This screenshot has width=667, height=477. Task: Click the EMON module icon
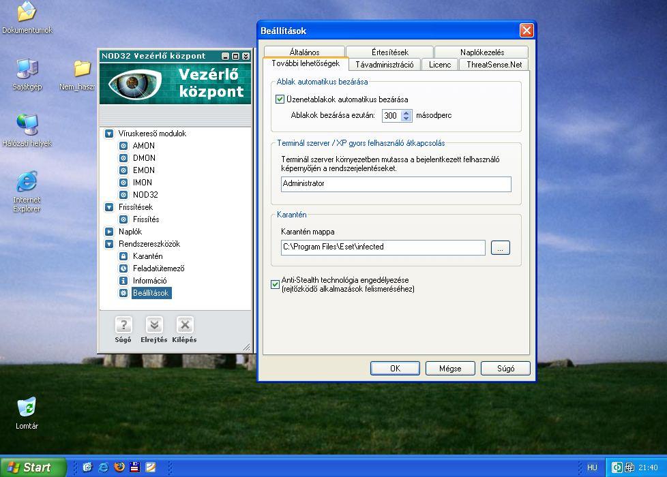[x=123, y=170]
